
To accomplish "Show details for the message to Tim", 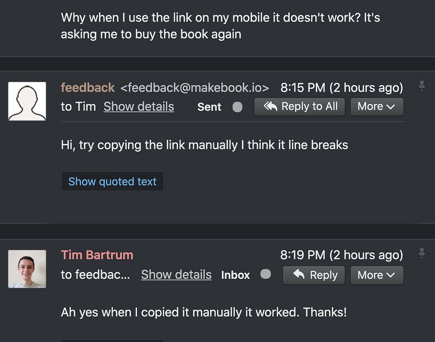I will pos(139,106).
